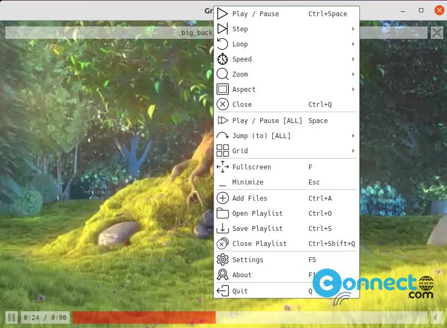The width and height of the screenshot is (447, 328).
Task: Click the Open Playlist folder icon
Action: coord(222,213)
